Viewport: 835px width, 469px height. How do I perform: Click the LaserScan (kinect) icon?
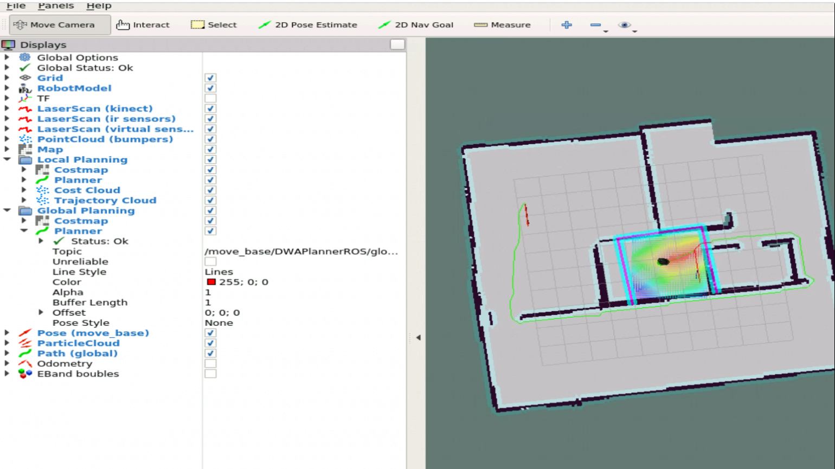(x=25, y=108)
